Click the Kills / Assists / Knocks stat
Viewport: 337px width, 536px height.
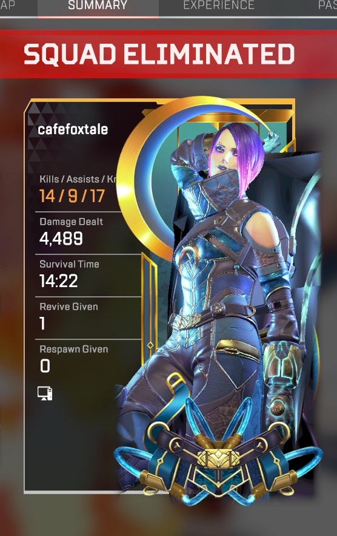coord(77,190)
